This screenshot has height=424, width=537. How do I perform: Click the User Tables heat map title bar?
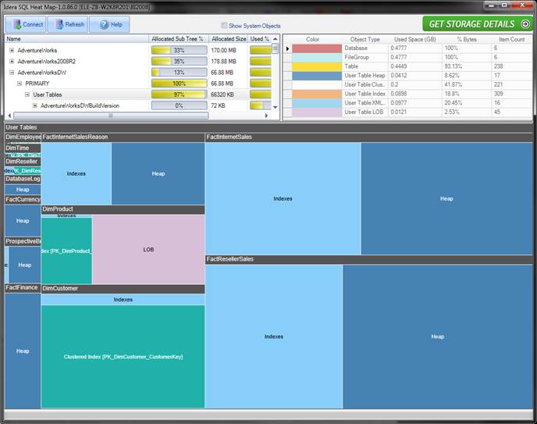click(268, 127)
